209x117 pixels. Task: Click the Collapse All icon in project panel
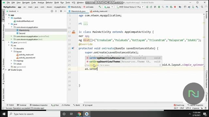[x=56, y=11]
